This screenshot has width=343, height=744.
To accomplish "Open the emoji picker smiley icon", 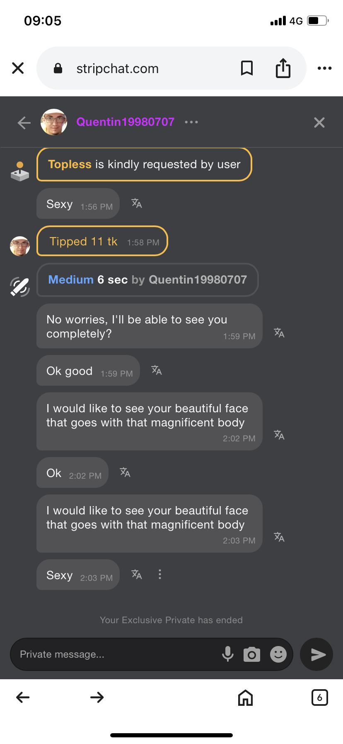I will tap(278, 654).
